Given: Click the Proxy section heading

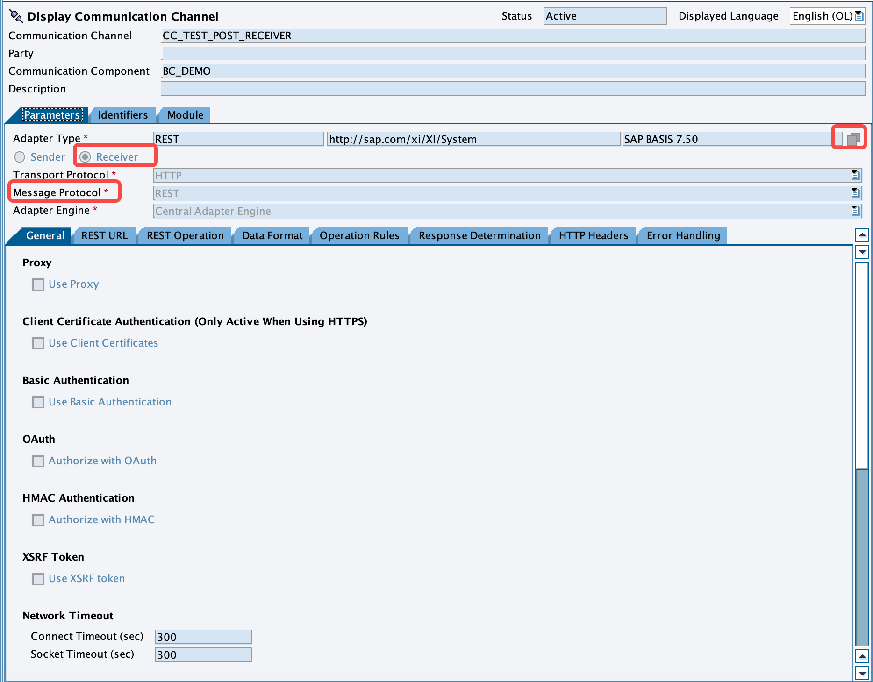Looking at the screenshot, I should point(37,263).
